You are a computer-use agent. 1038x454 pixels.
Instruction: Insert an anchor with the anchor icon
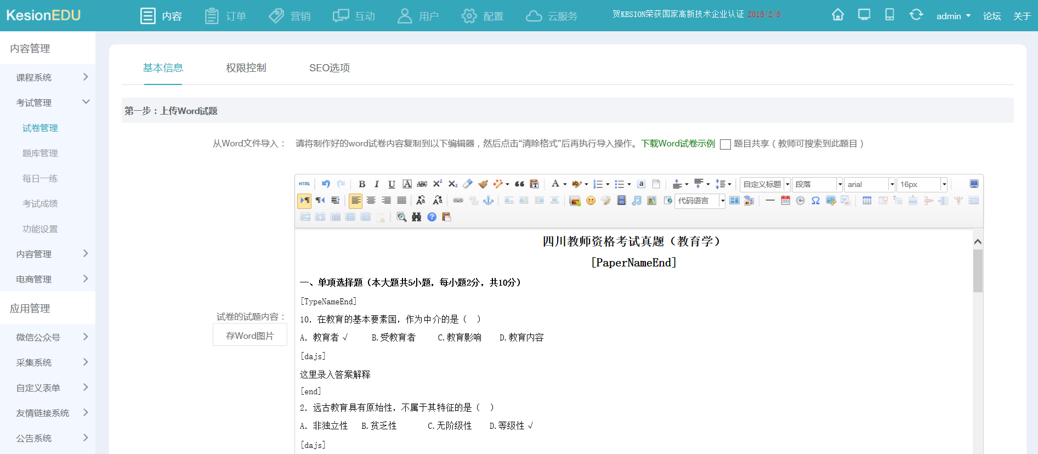point(488,201)
